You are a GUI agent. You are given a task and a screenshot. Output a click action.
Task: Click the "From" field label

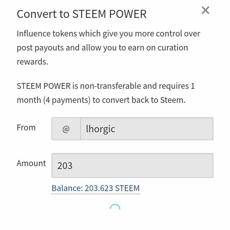26,128
